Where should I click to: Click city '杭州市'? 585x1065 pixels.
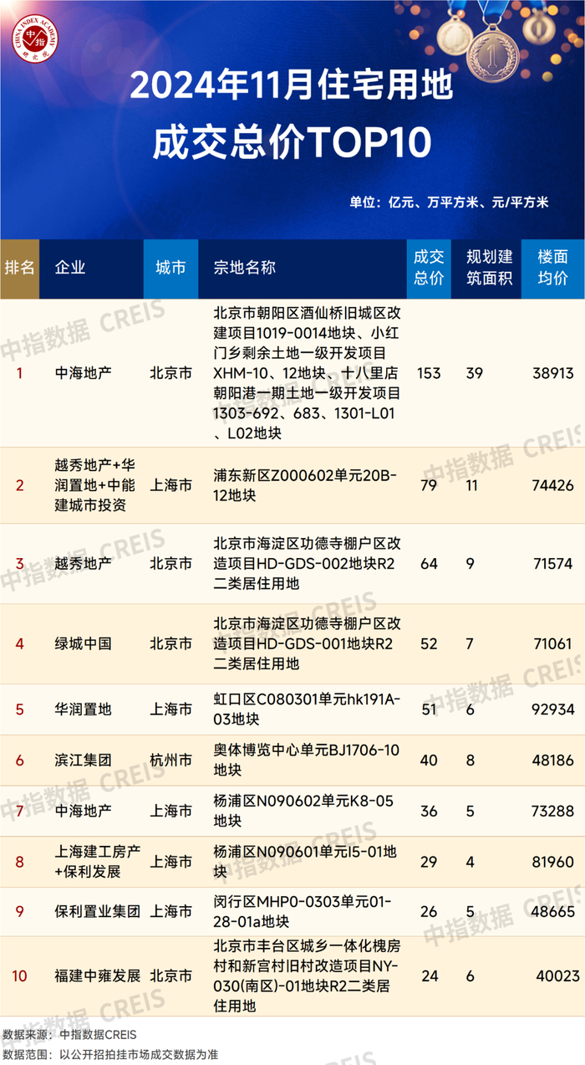coord(170,760)
